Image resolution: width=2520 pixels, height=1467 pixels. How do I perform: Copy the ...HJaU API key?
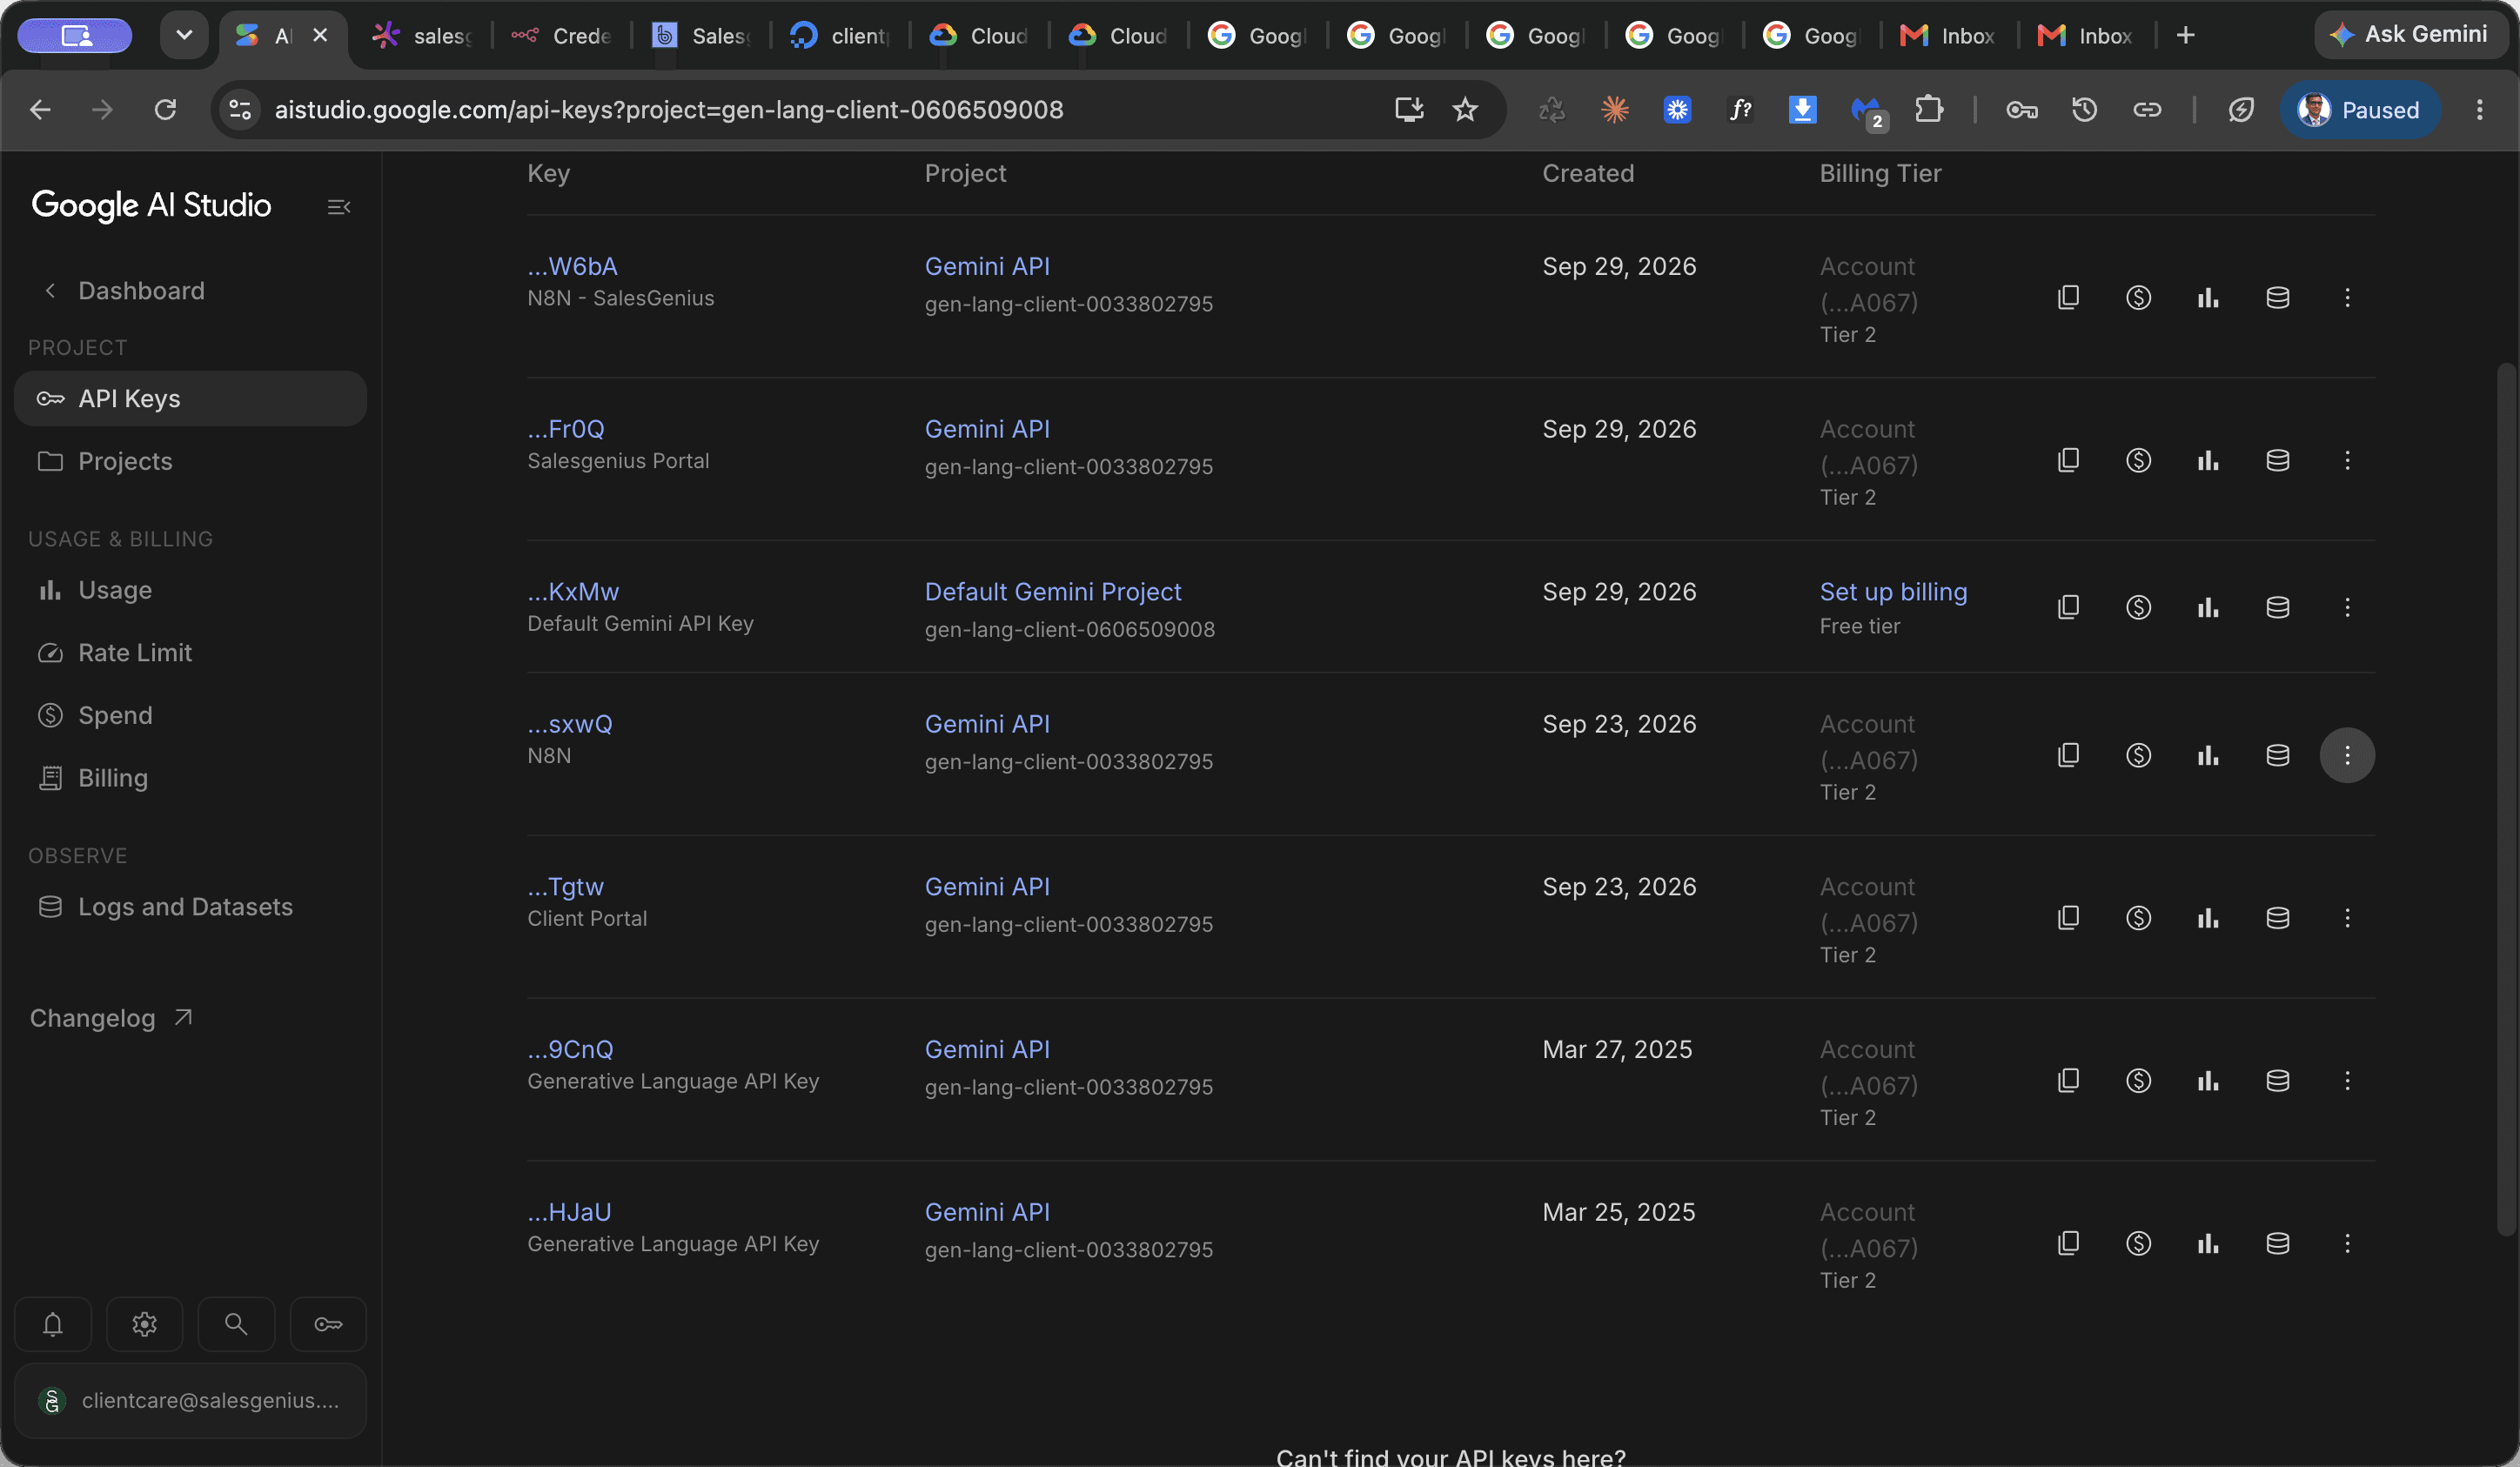tap(2068, 1243)
